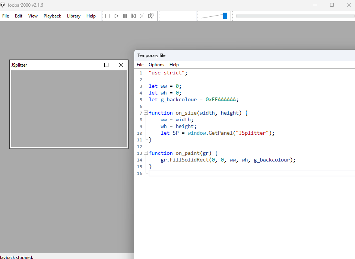Open the Help menu in the editor
This screenshot has height=259, width=355.
(174, 65)
